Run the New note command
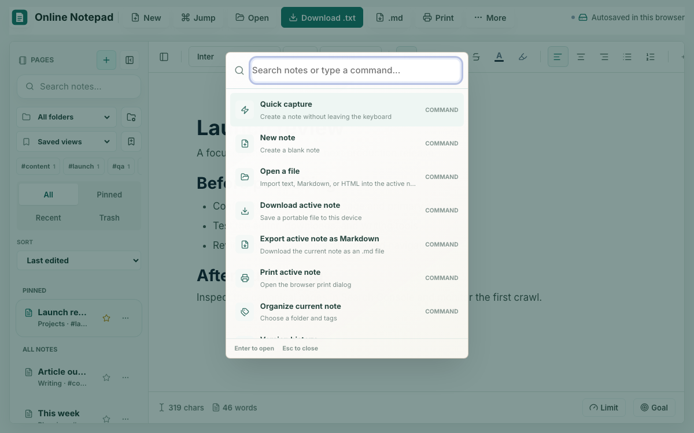694x433 pixels. [x=347, y=143]
